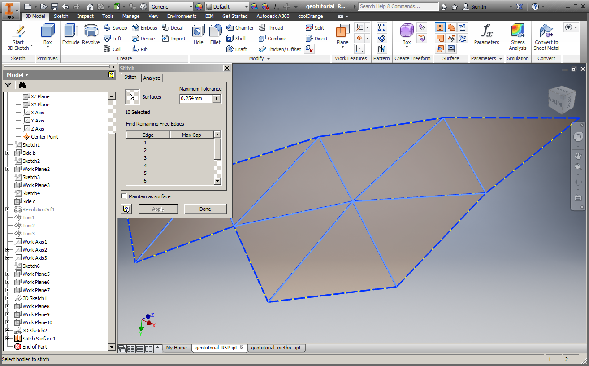
Task: Expand the 3D Sketch1 node
Action: coord(8,298)
